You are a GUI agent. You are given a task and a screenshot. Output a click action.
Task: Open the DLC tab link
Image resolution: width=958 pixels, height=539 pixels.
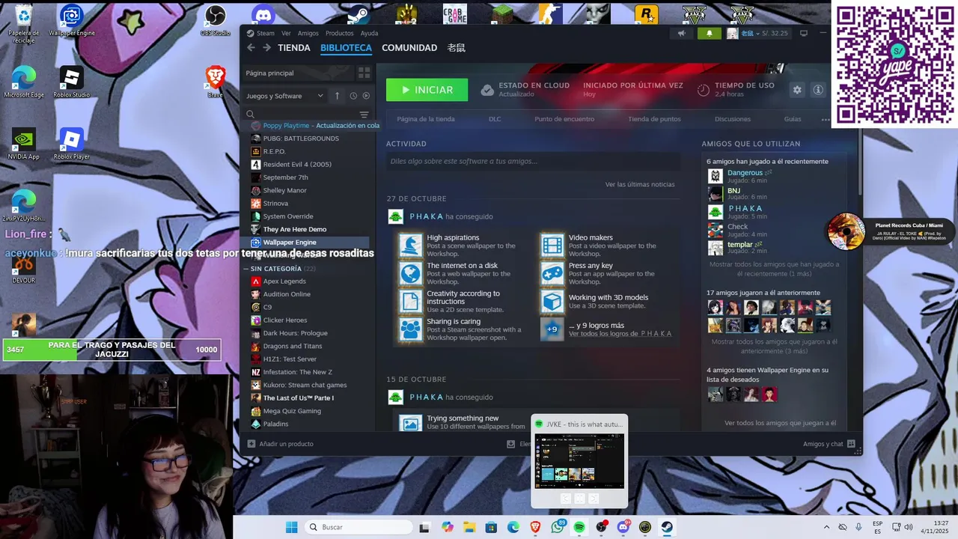(495, 119)
